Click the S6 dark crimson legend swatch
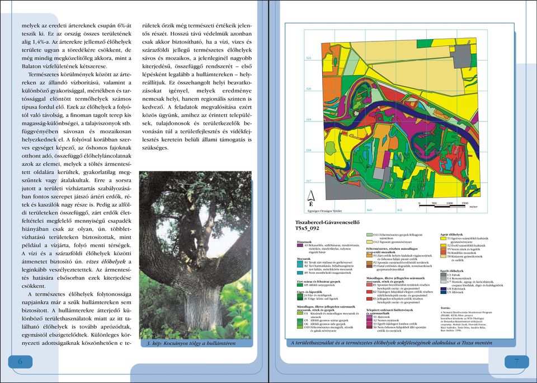 (x=369, y=327)
